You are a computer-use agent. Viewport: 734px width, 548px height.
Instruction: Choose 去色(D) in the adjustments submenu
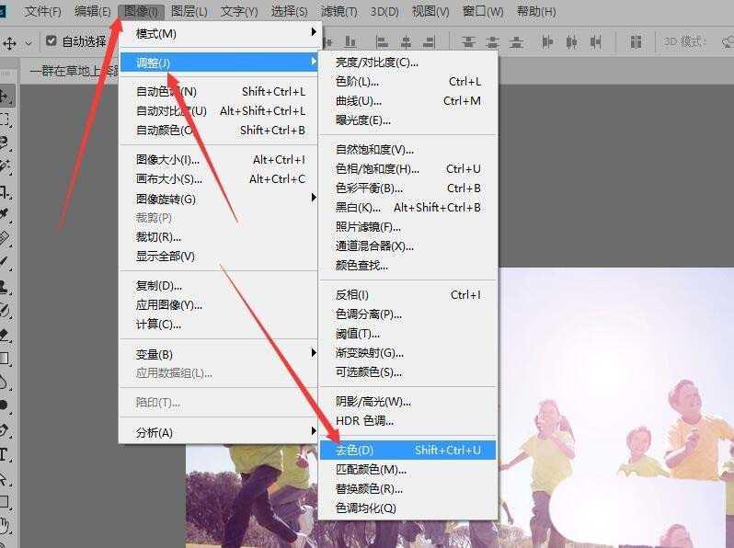pyautogui.click(x=407, y=451)
